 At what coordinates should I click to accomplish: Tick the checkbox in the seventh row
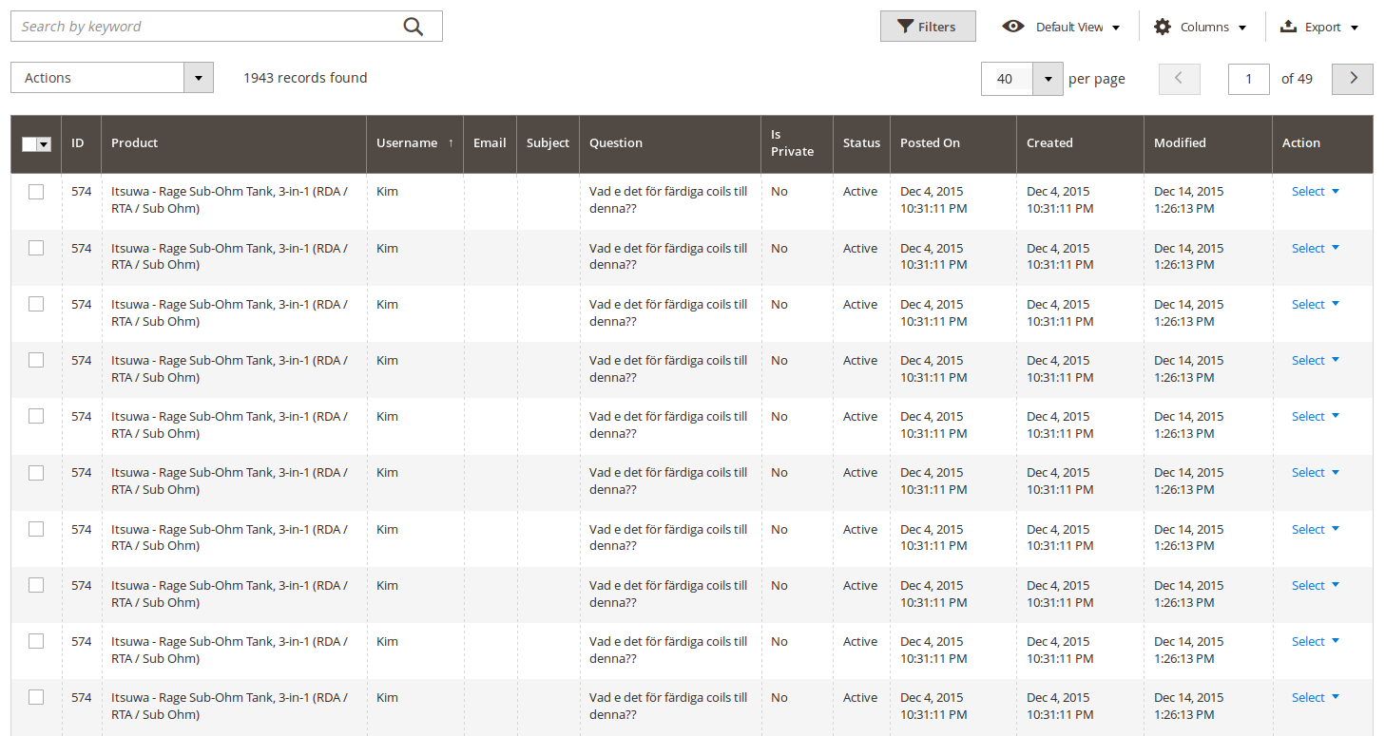point(36,529)
